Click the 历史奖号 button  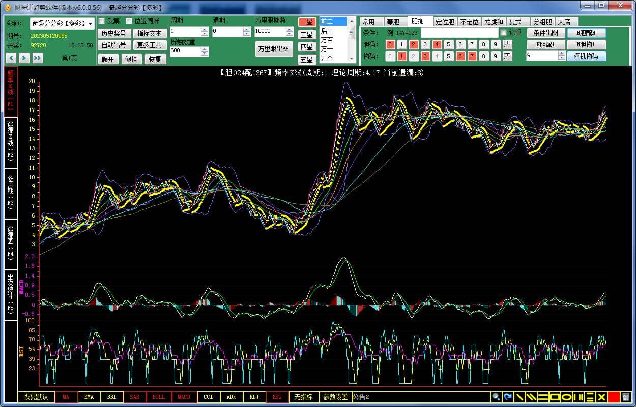113,33
